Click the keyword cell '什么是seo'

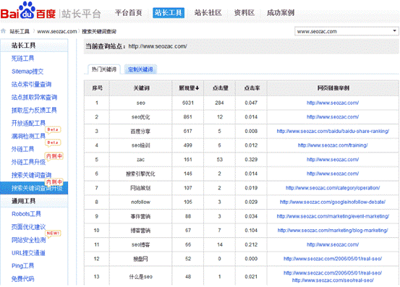(x=140, y=277)
